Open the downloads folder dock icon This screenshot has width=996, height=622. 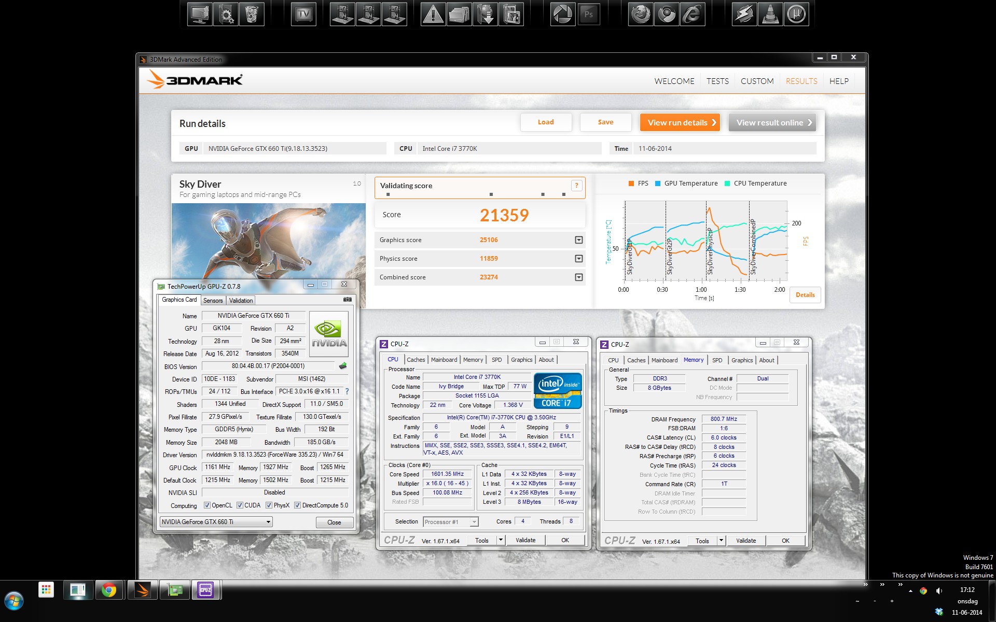[486, 14]
